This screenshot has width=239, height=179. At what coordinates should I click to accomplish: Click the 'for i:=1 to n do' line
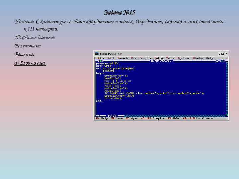coord(118,81)
